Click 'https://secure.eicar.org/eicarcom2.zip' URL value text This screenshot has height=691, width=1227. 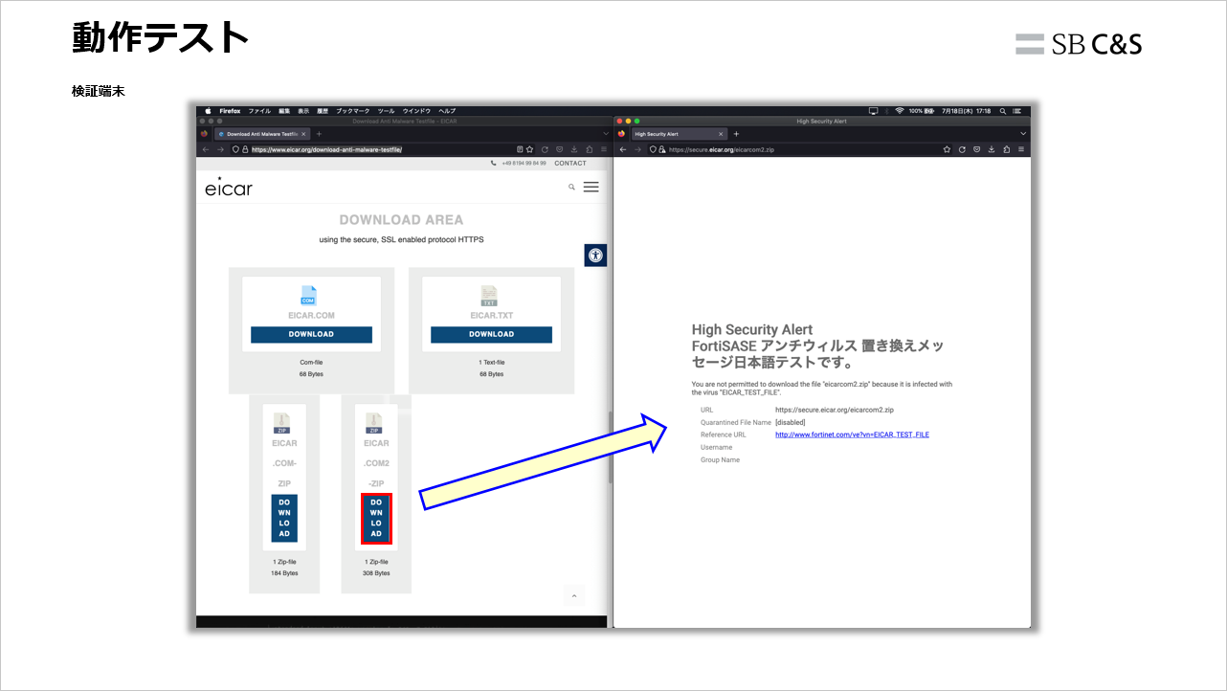point(835,410)
